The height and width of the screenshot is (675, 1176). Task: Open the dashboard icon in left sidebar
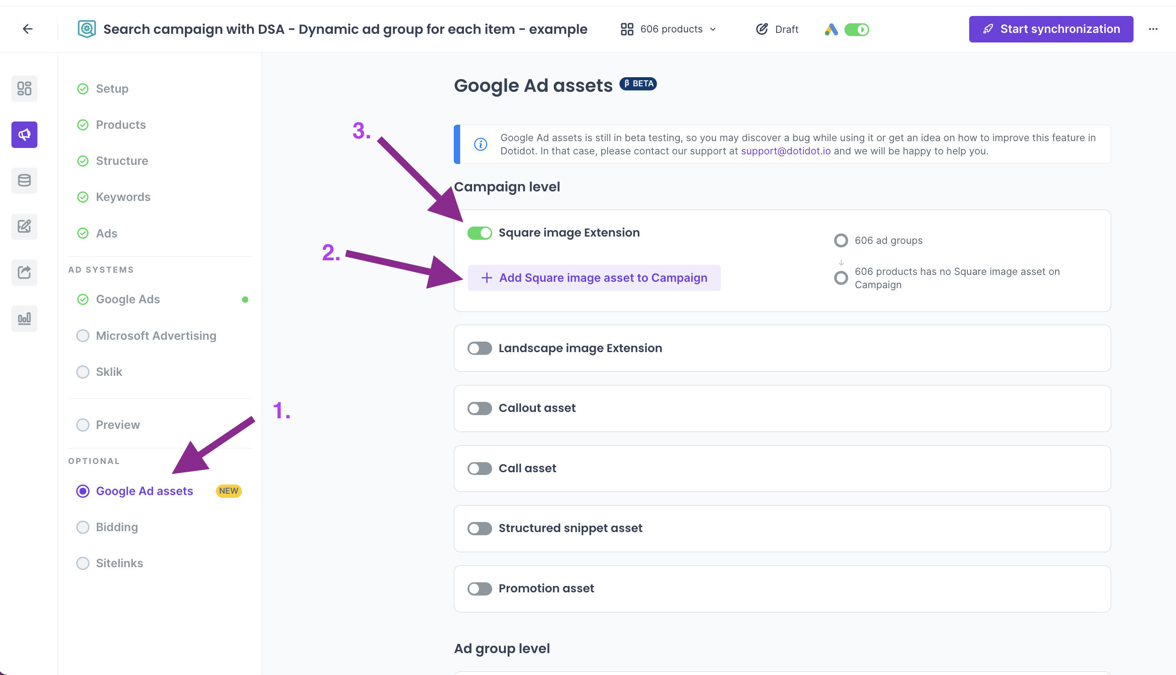coord(25,89)
